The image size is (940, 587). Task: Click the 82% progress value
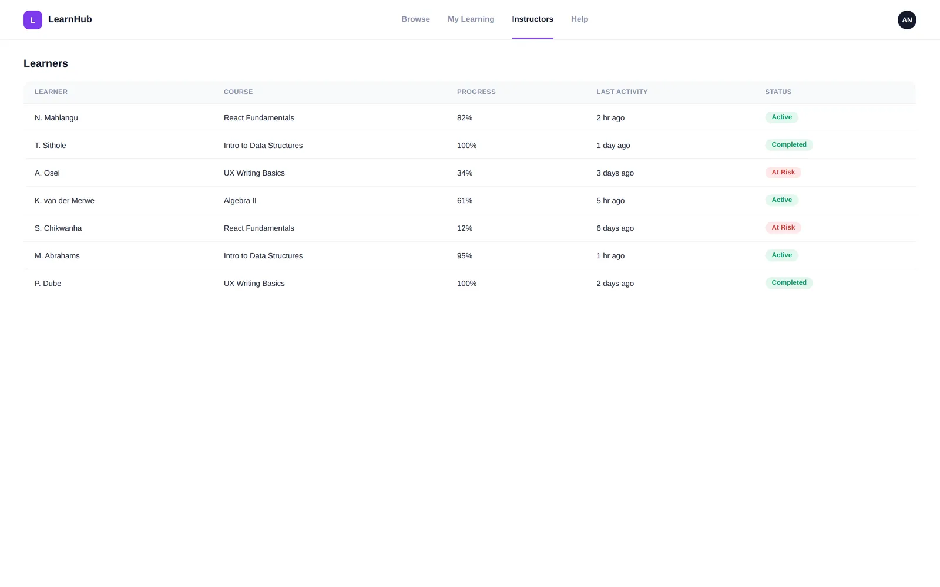(465, 118)
